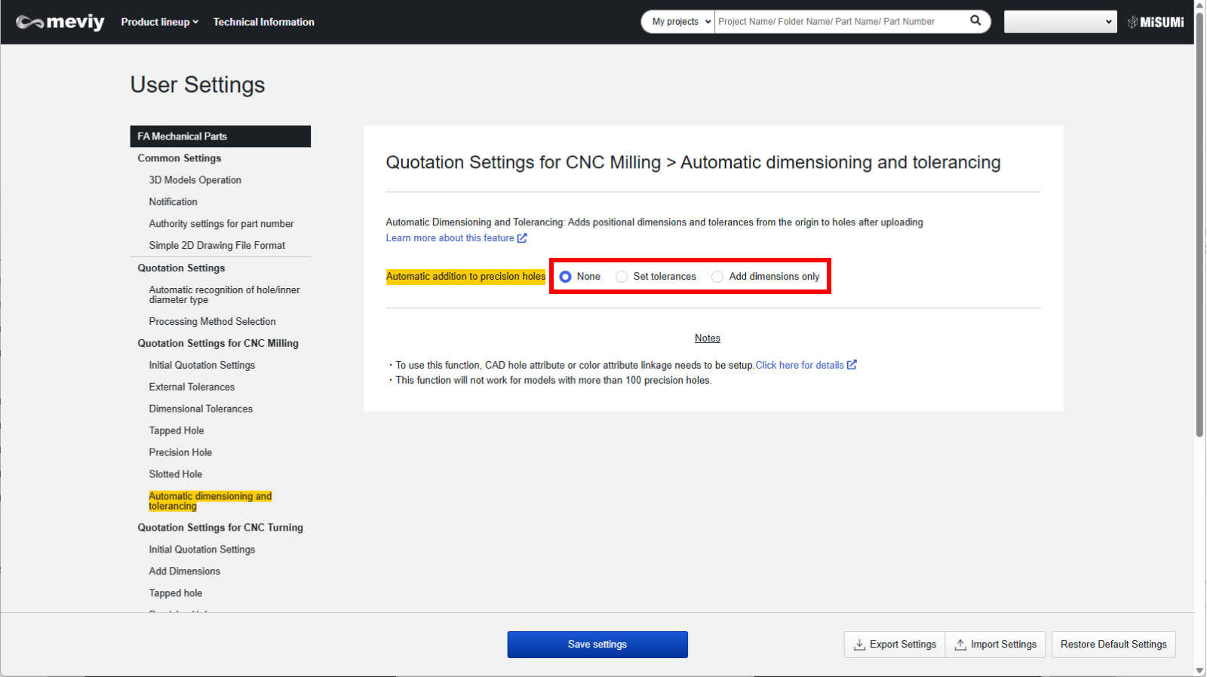Open Technical Information menu item
Viewport: 1207px width, 677px height.
point(263,22)
